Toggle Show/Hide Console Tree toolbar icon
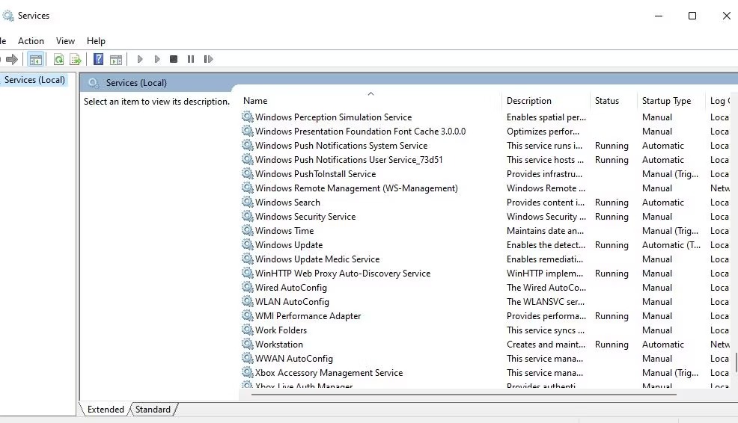 tap(36, 59)
